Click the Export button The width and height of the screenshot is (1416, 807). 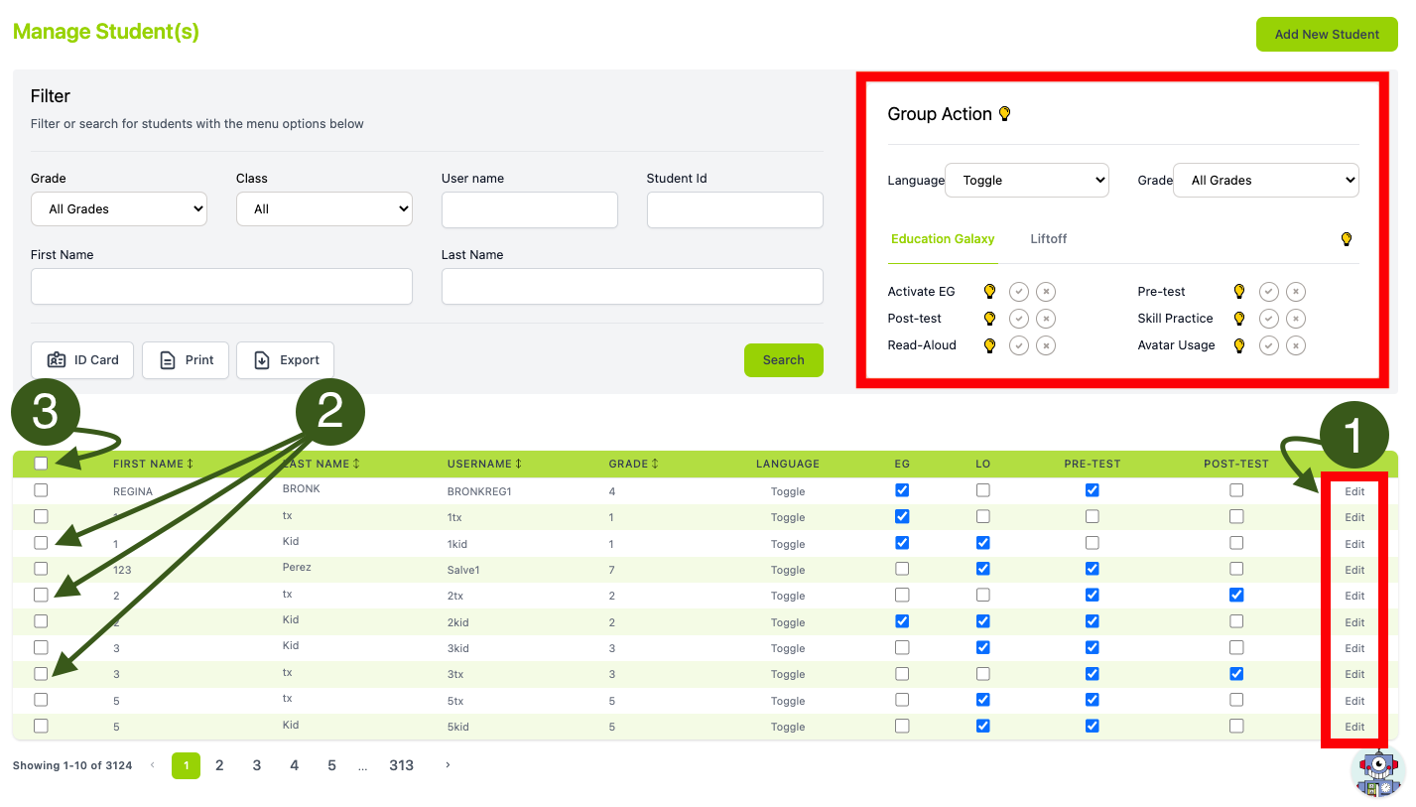(286, 360)
